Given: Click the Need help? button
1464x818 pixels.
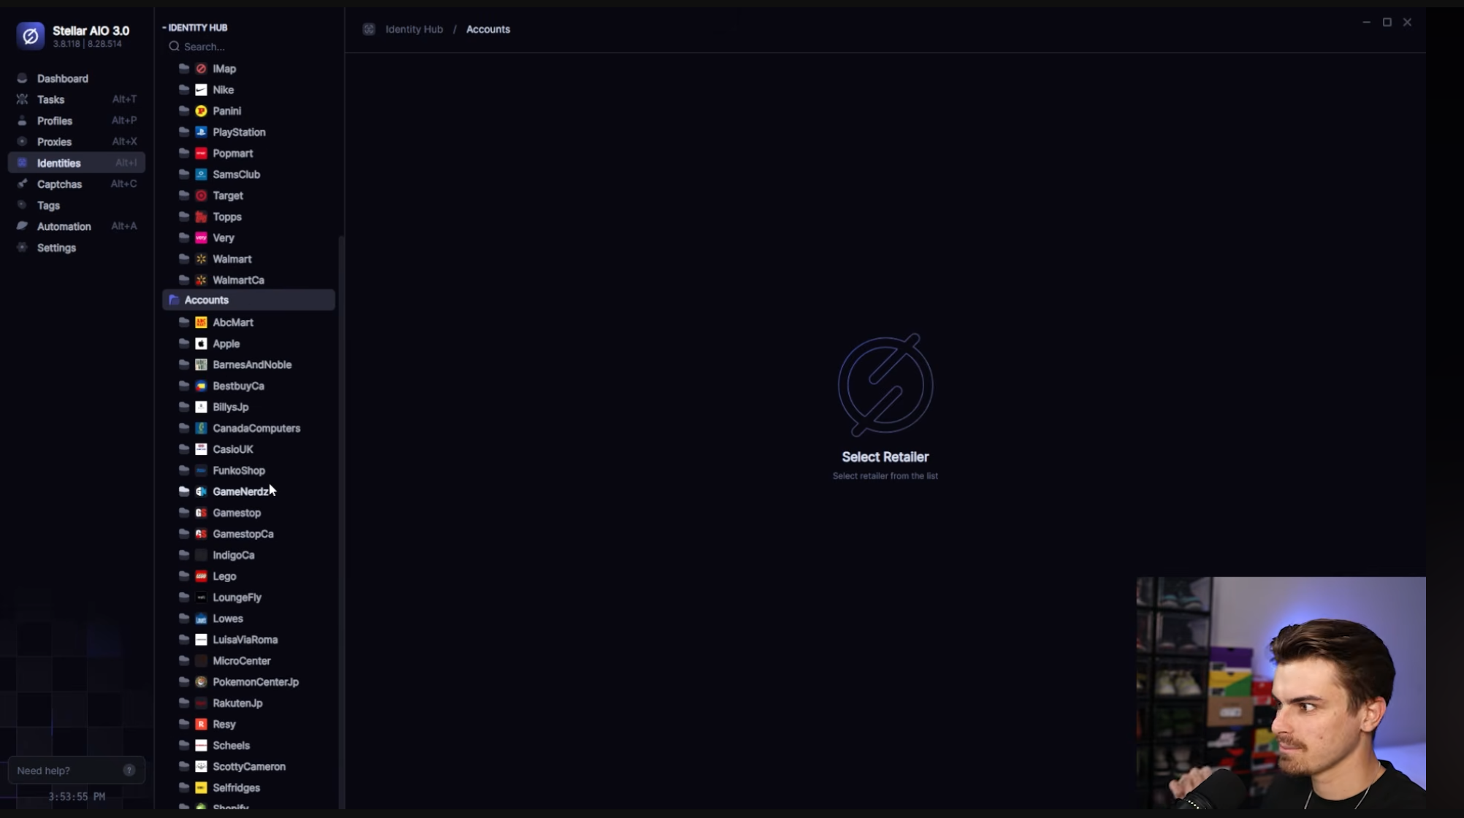Looking at the screenshot, I should click(77, 771).
